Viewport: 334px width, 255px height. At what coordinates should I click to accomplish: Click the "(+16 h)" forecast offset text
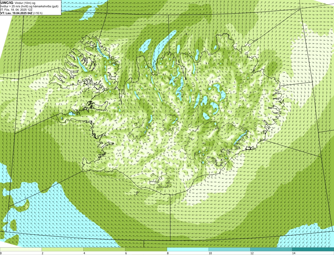click(x=38, y=13)
